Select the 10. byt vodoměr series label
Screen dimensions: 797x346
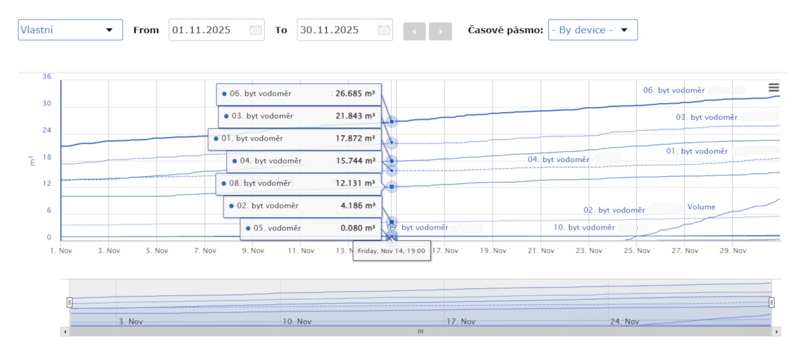coord(584,227)
